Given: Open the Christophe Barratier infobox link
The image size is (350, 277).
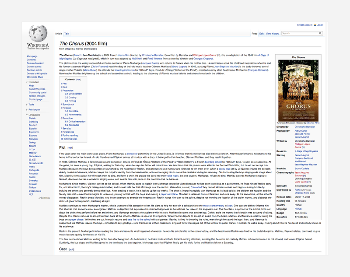Looking at the screenshot, I should click(x=304, y=127).
